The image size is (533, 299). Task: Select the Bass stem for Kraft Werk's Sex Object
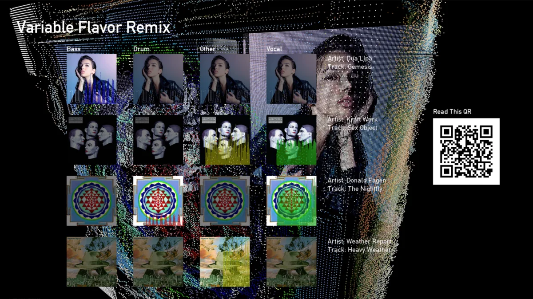(x=91, y=140)
